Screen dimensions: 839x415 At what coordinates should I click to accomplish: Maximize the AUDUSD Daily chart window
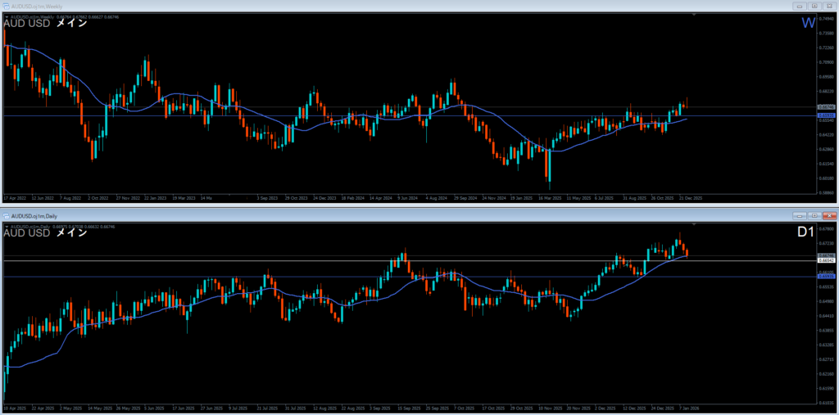pos(814,214)
